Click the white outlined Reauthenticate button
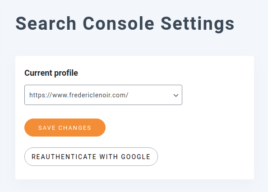The width and height of the screenshot is (268, 192). click(x=91, y=156)
